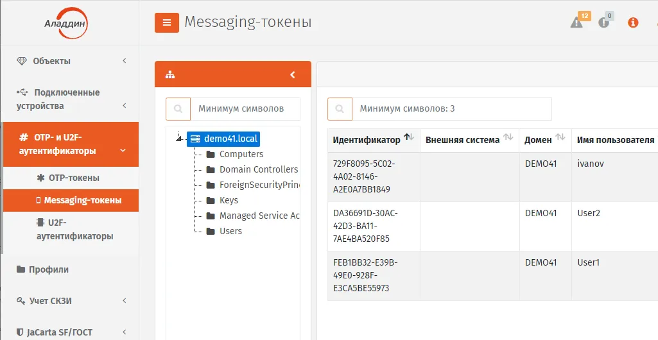Focus the table search field Минимум символов: 3
This screenshot has width=658, height=340.
451,109
